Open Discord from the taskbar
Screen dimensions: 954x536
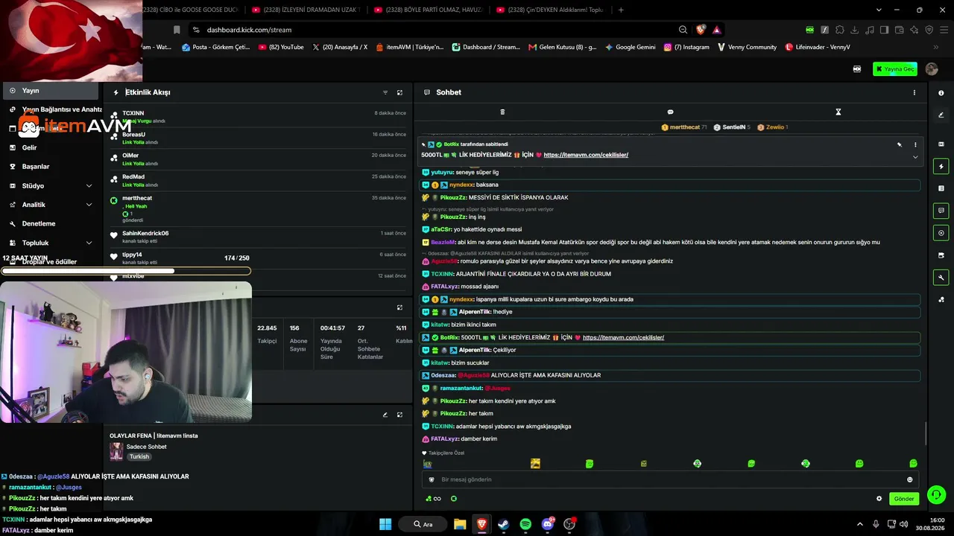(548, 524)
